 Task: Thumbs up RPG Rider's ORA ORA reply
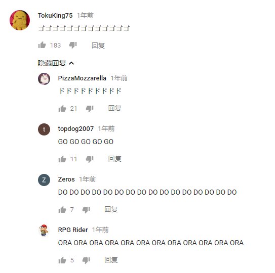62,260
